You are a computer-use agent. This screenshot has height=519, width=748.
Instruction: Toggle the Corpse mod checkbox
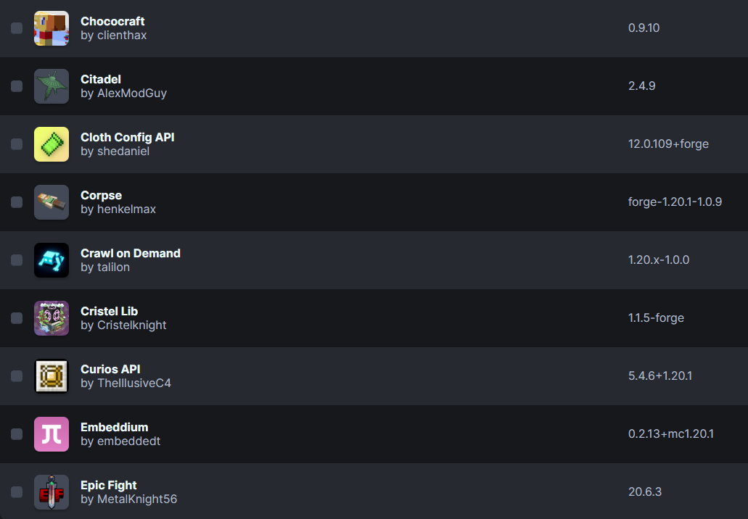pyautogui.click(x=17, y=202)
